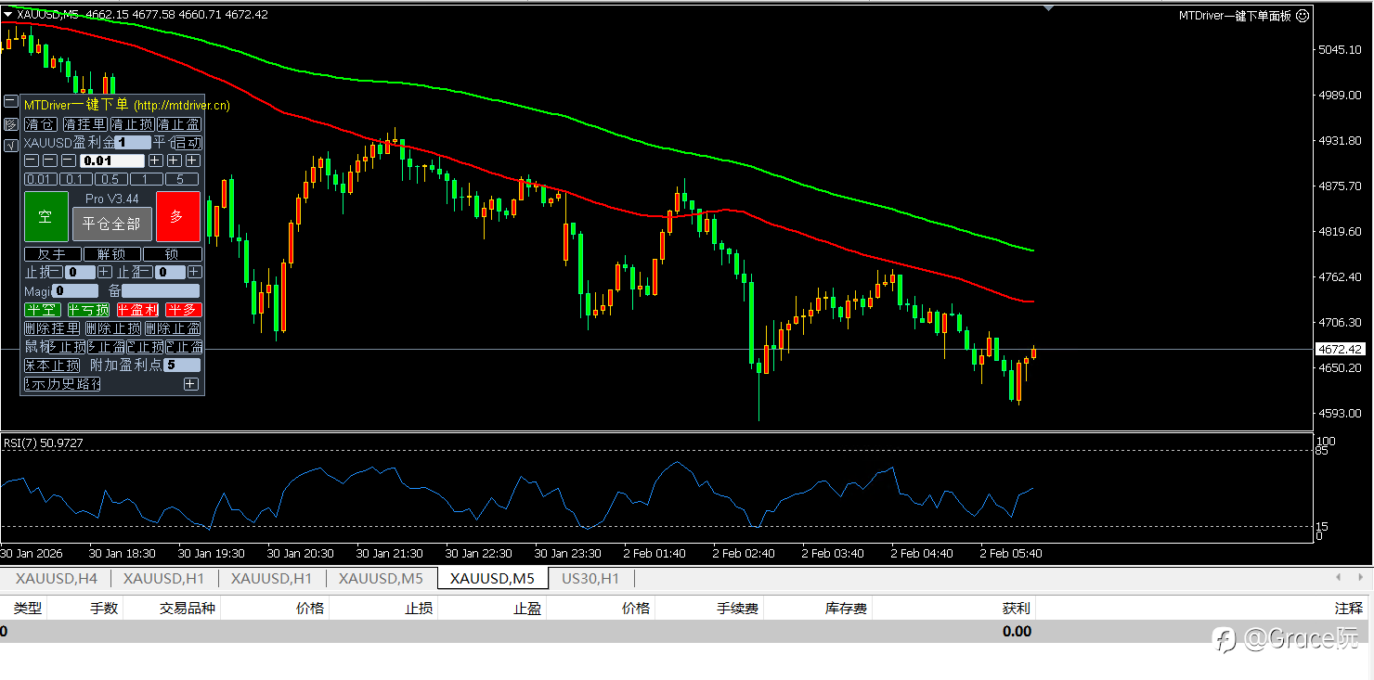Select the 0.1 preset lot button
Image resolution: width=1374 pixels, height=680 pixels.
76,179
